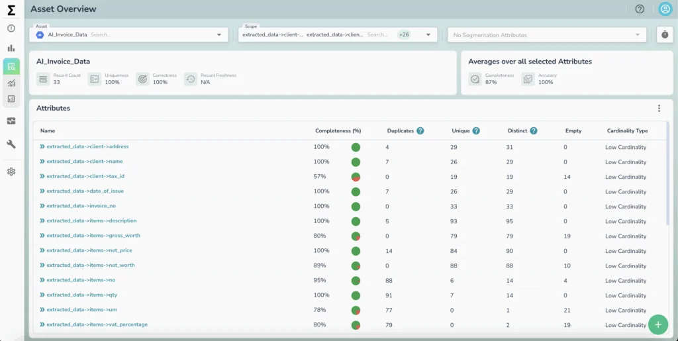Click the Duplicates column info icon

(420, 131)
